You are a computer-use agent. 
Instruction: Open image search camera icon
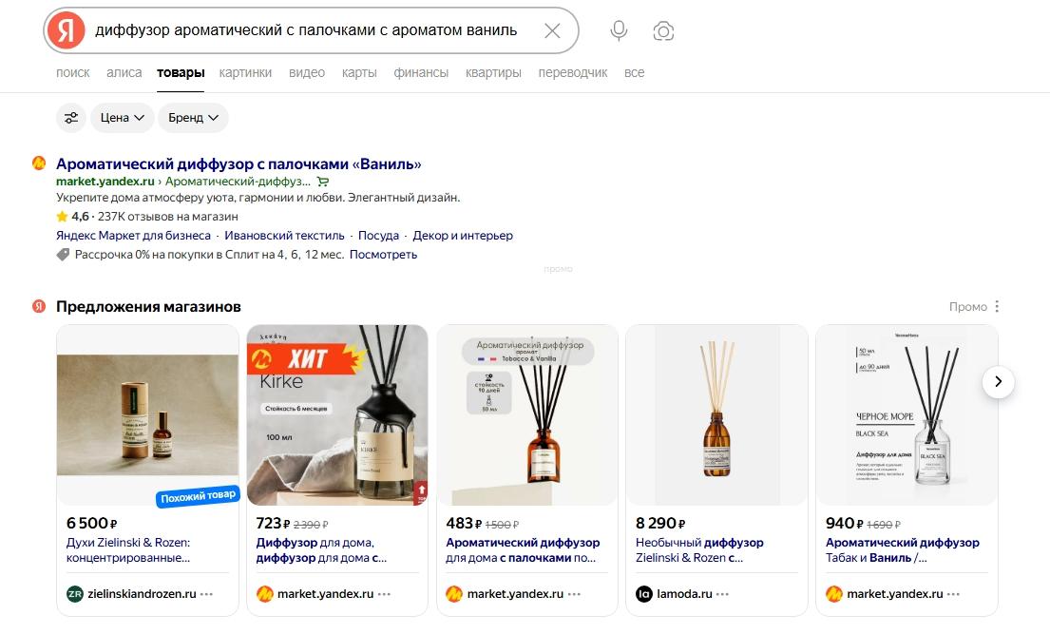click(x=663, y=31)
